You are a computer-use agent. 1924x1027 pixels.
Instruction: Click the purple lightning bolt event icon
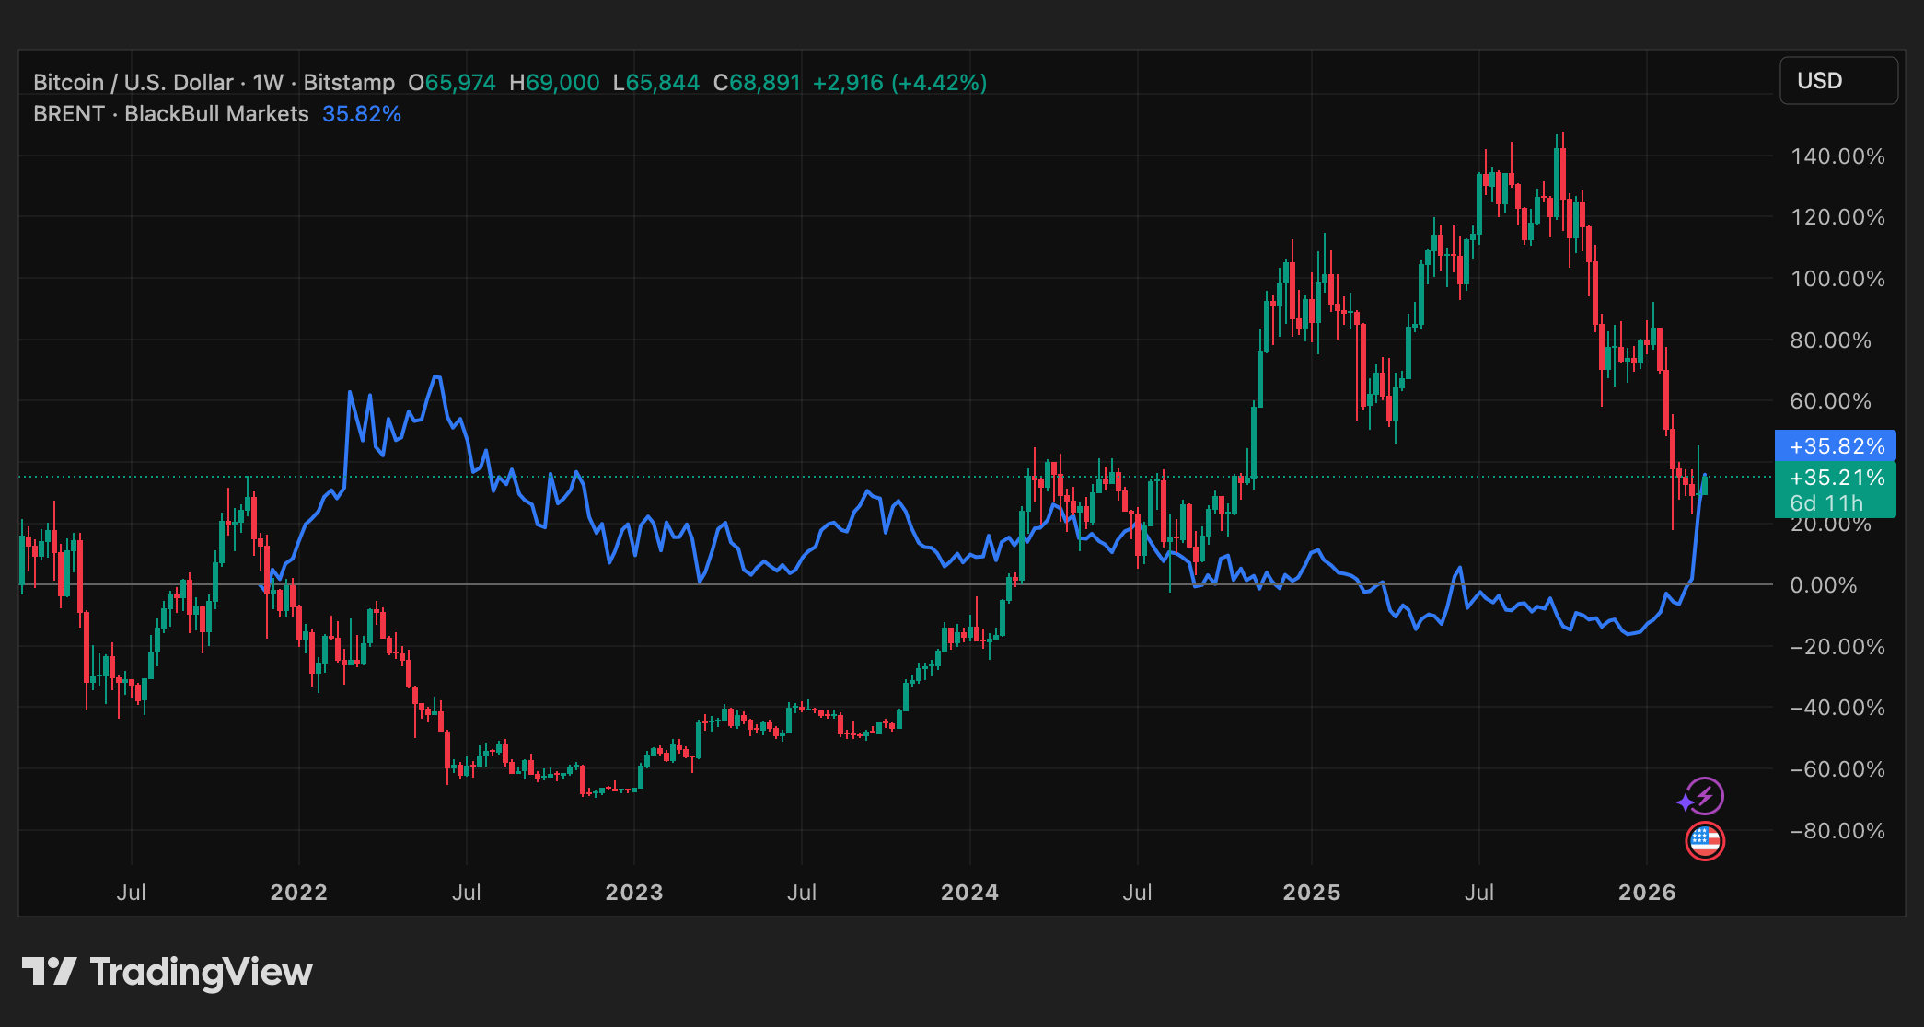(1704, 797)
